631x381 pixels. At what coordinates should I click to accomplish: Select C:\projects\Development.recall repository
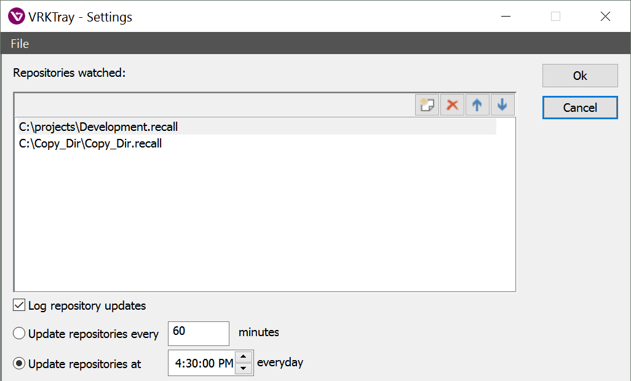tap(257, 127)
